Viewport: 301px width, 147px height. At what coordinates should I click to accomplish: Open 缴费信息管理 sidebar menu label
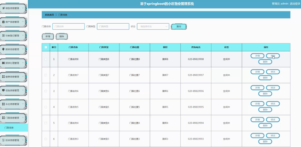12,77
